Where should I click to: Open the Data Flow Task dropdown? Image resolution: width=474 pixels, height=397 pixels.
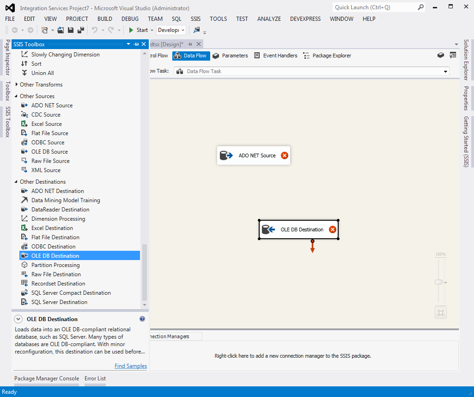click(445, 71)
